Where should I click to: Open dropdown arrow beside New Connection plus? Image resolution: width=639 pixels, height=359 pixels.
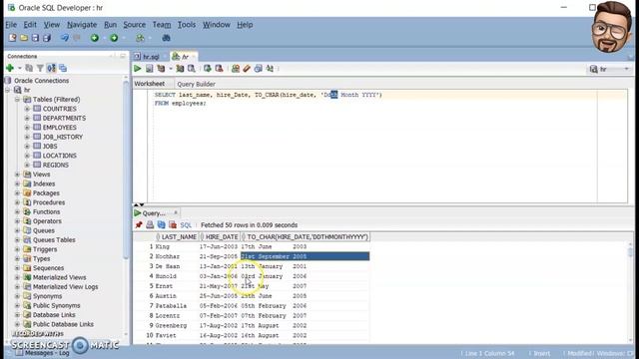19,68
